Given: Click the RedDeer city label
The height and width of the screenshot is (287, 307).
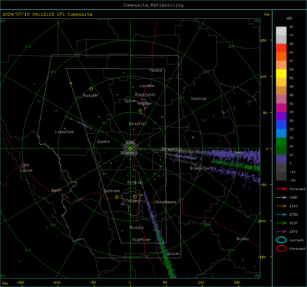Looking at the screenshot, I should [x=145, y=103].
